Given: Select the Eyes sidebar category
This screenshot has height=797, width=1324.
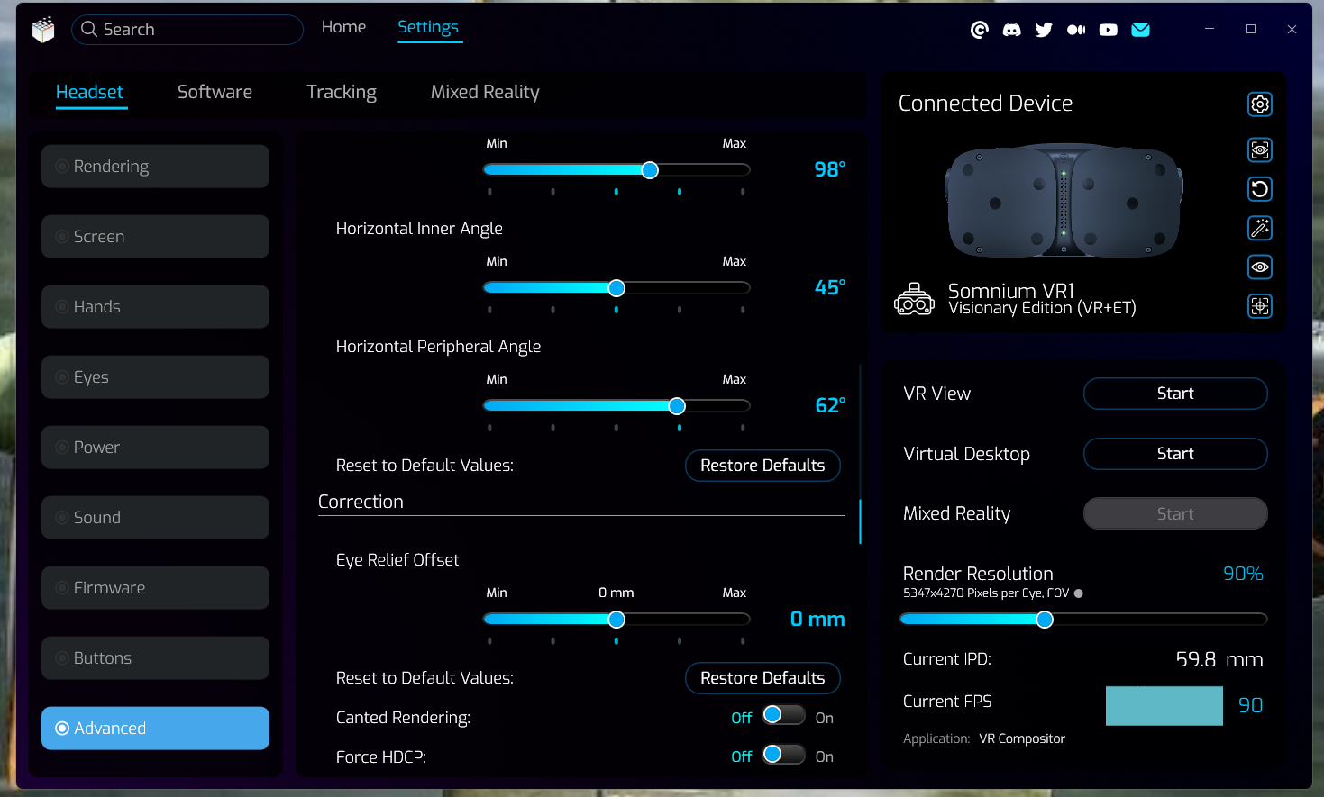Looking at the screenshot, I should (155, 377).
